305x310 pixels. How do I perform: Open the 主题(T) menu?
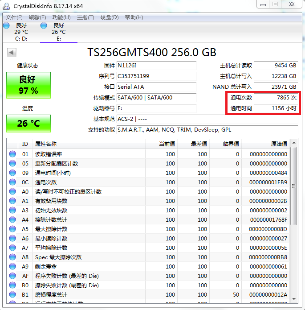85,17
